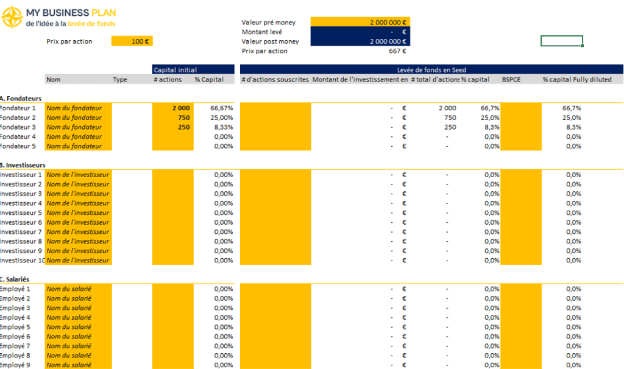Select Fondateur 1's BSPCE input cell
This screenshot has height=369, width=624.
[x=520, y=108]
